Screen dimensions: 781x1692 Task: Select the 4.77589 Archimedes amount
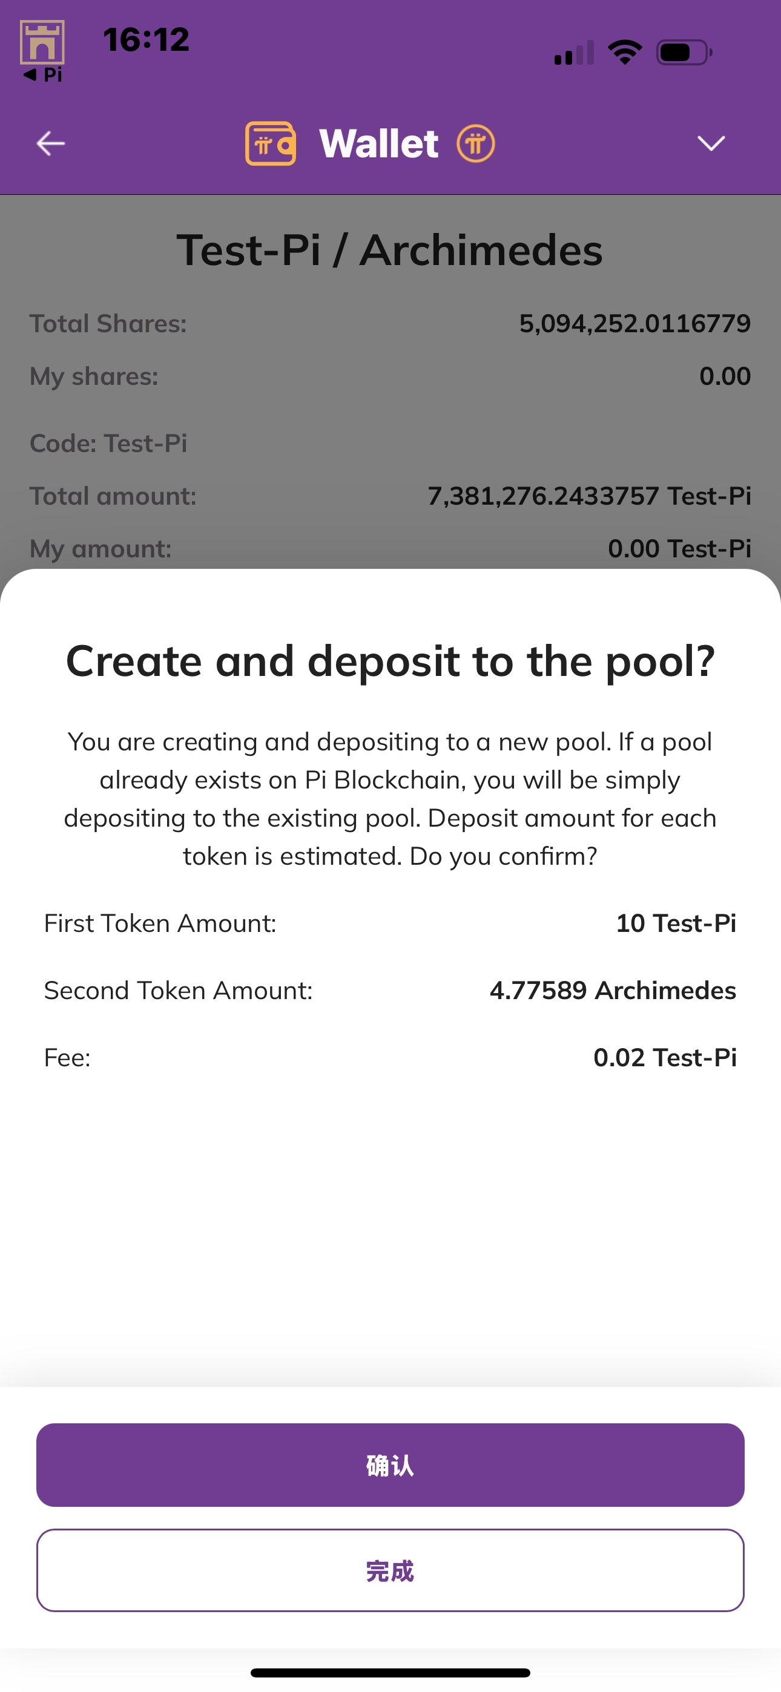click(x=613, y=990)
